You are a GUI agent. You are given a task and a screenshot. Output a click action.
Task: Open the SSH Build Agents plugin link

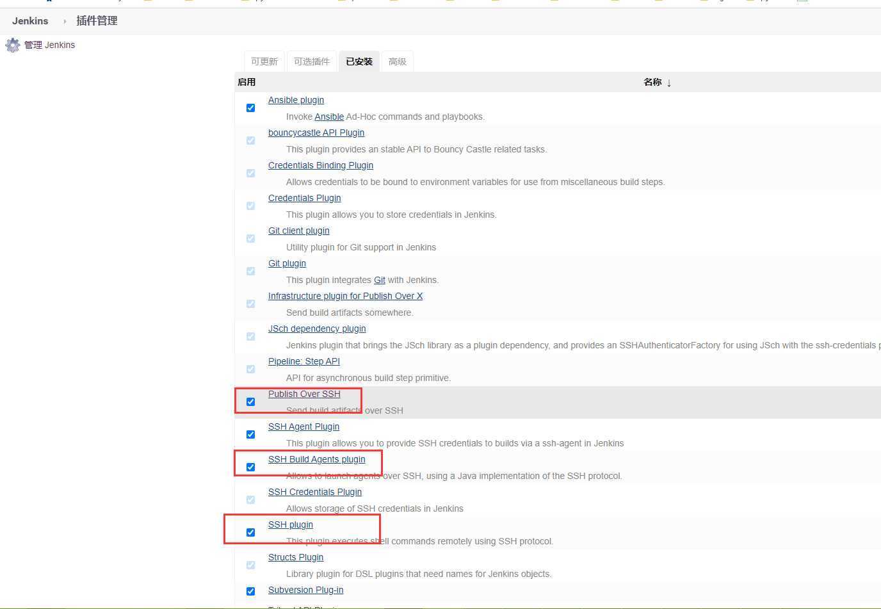(x=317, y=459)
